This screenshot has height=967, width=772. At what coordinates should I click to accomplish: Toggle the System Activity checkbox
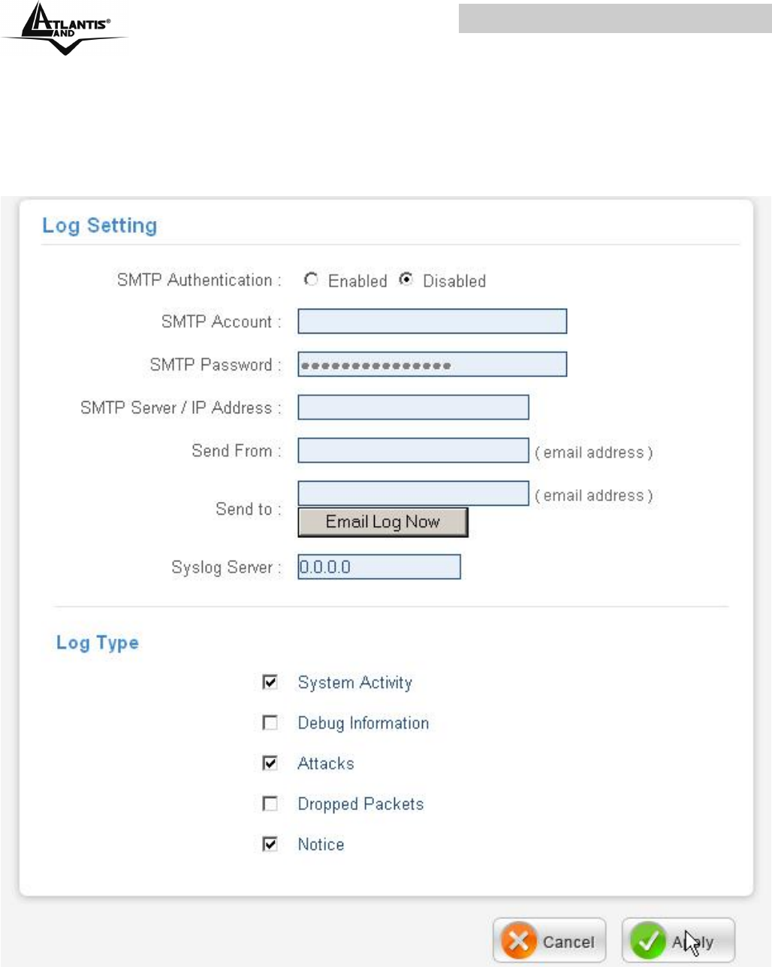270,682
